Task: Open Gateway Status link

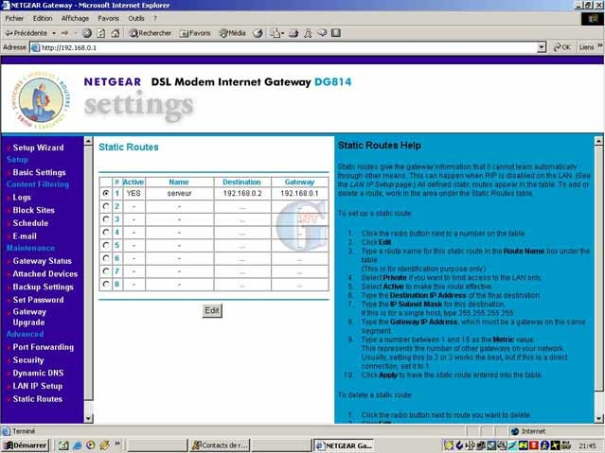Action: coord(42,261)
